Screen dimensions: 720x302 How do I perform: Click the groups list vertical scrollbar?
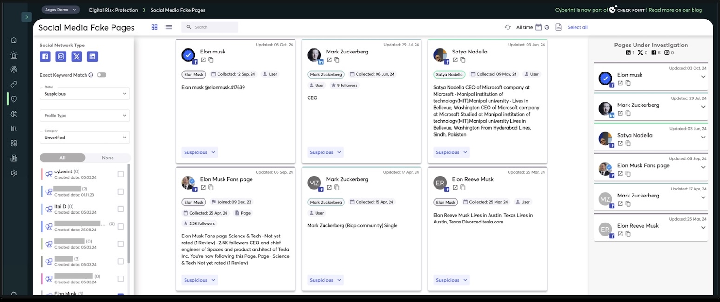point(128,214)
